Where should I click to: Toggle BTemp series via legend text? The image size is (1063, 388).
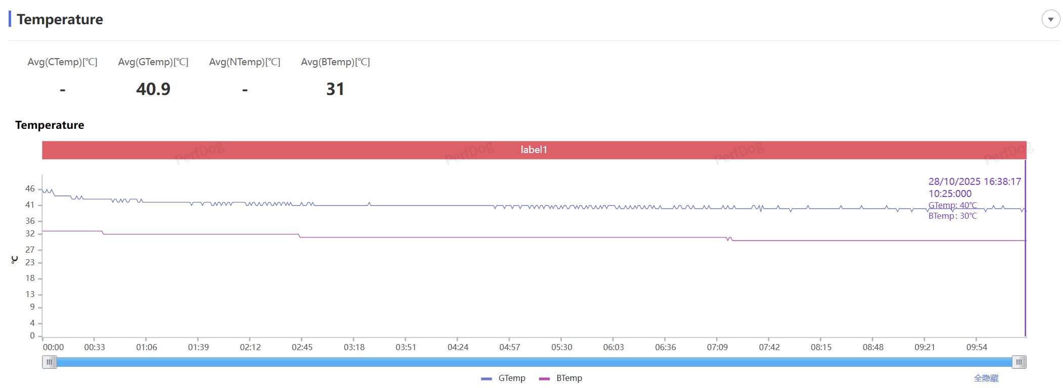[x=569, y=378]
